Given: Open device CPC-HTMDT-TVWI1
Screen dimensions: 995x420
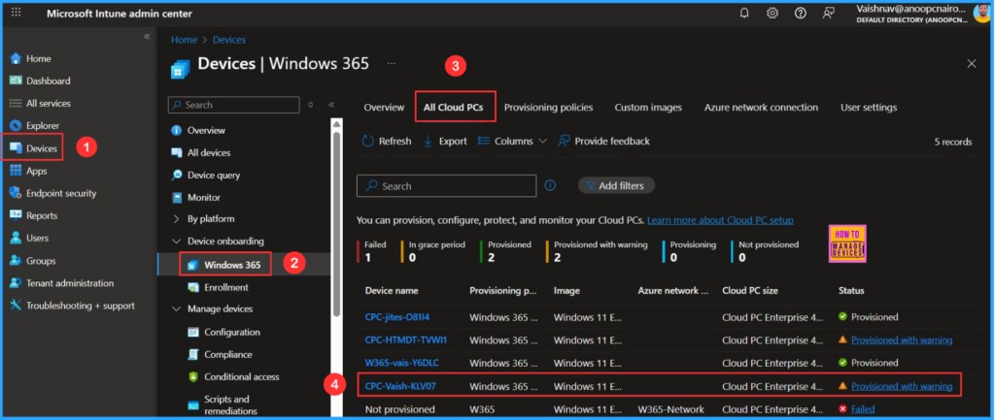Looking at the screenshot, I should tap(406, 339).
